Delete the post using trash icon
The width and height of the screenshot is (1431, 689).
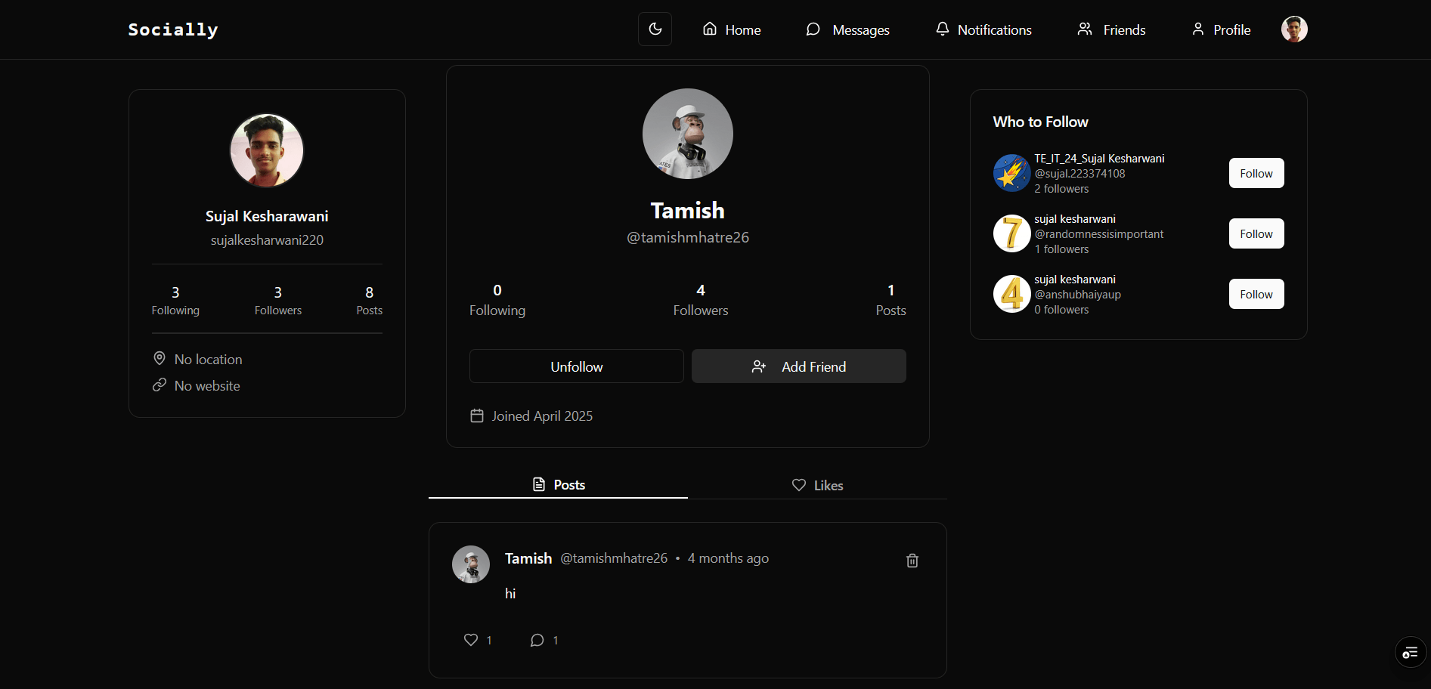point(912,561)
